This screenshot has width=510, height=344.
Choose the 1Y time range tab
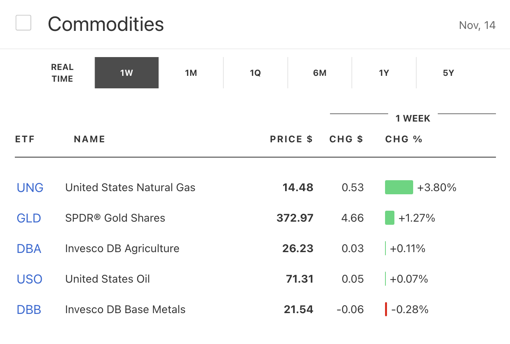click(384, 73)
